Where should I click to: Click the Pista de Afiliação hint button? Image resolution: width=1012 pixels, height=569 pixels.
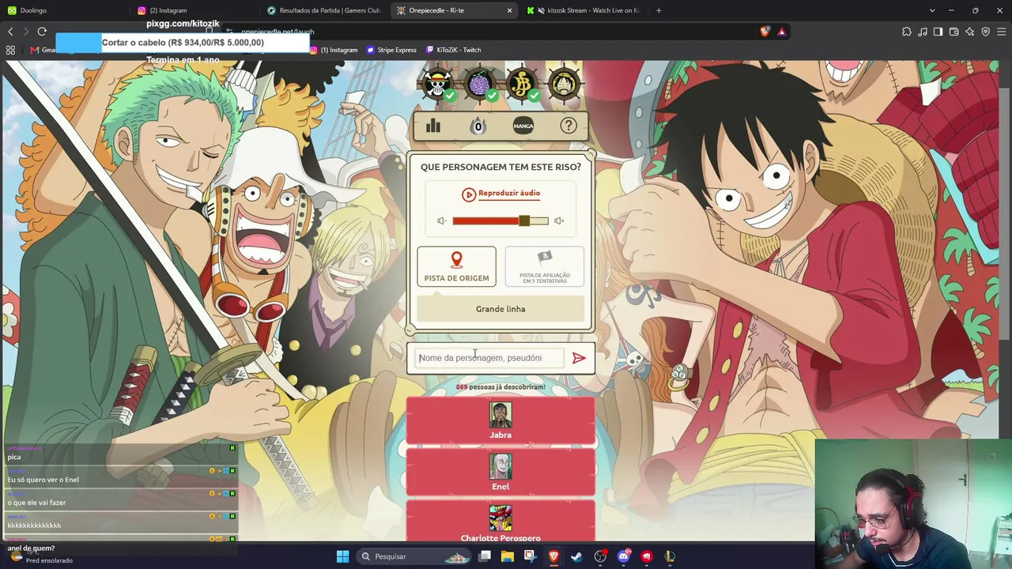tap(545, 266)
